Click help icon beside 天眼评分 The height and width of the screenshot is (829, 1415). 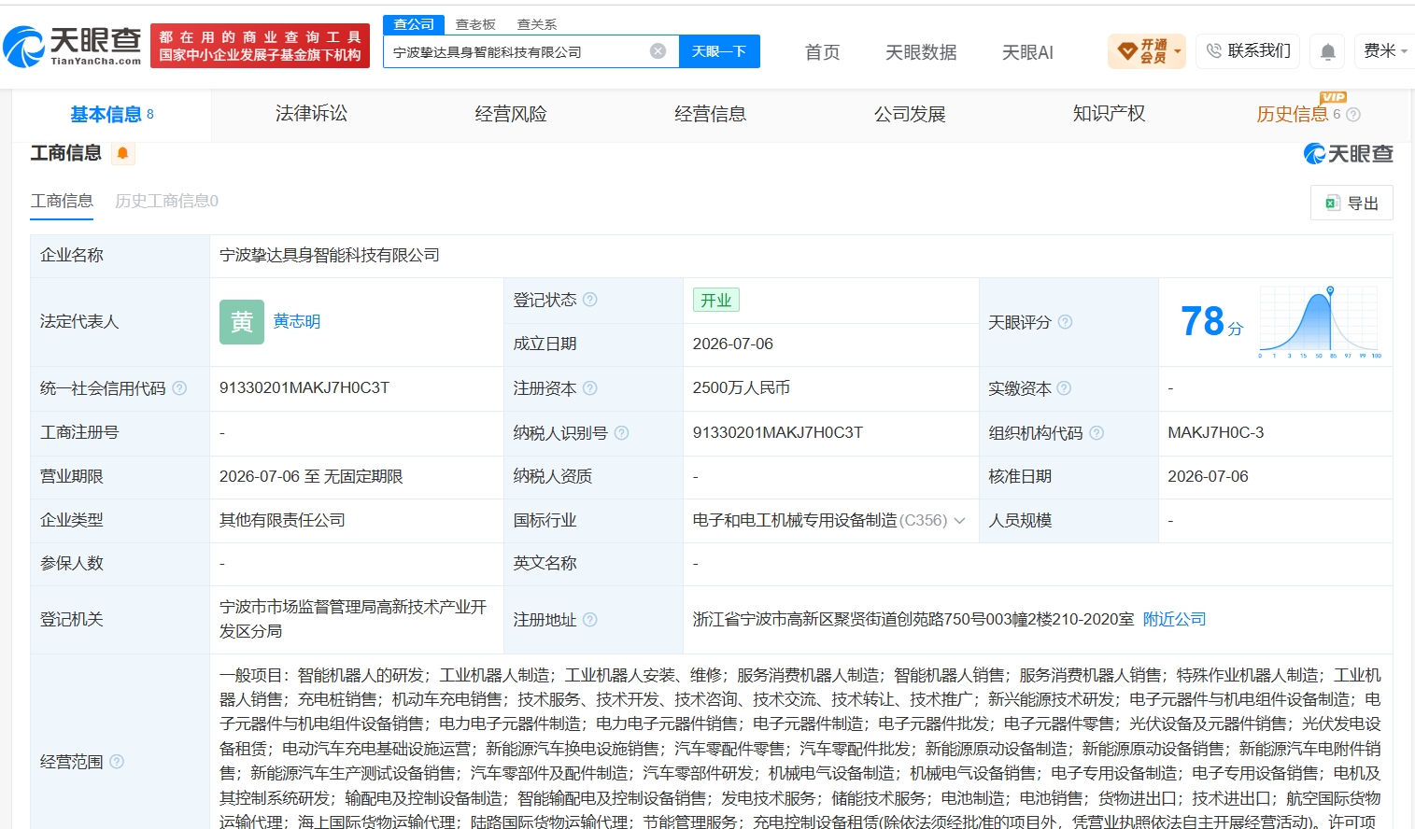click(x=1065, y=322)
